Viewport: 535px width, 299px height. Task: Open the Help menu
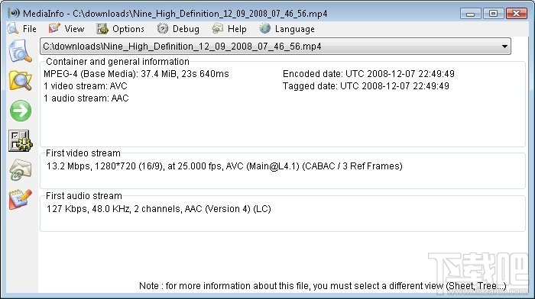click(x=237, y=29)
